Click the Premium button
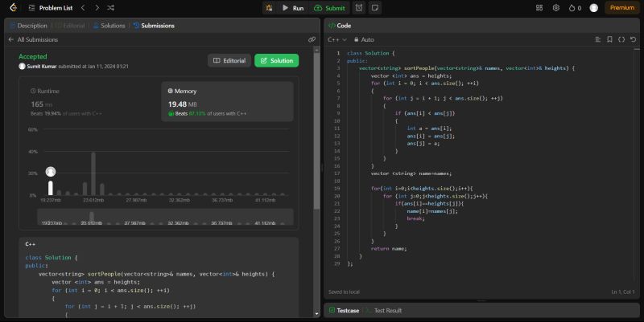This screenshot has width=644, height=322. [621, 8]
